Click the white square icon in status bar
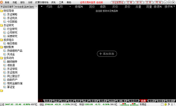This screenshot has width=176, height=106. 162,105
